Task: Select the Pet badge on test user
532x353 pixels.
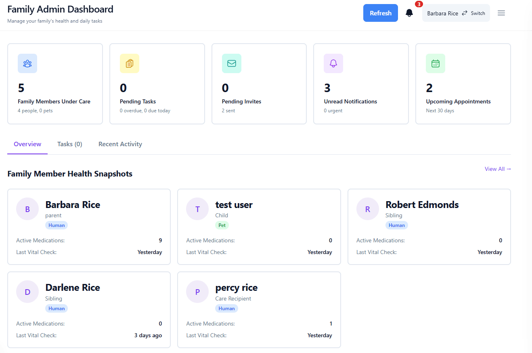Action: point(222,225)
